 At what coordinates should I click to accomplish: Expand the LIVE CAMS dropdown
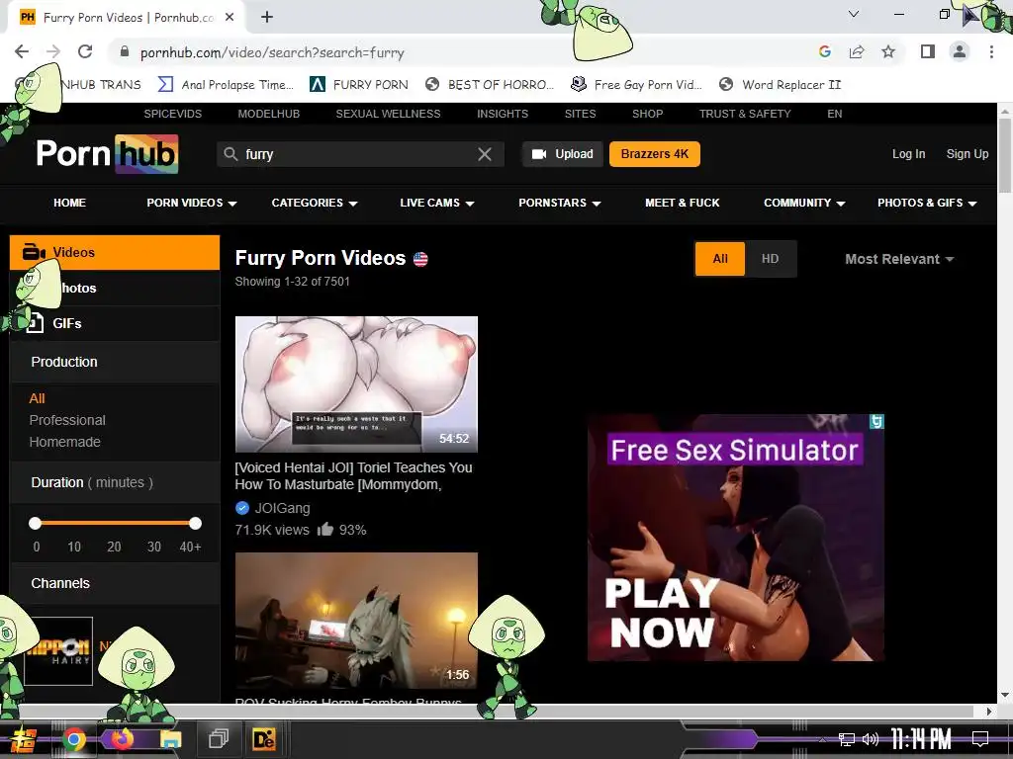point(436,203)
